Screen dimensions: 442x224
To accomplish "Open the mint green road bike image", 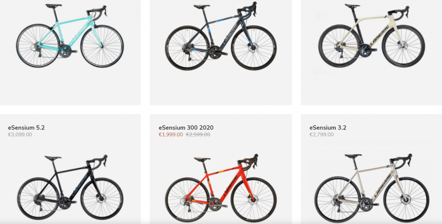I will pyautogui.click(x=69, y=36).
